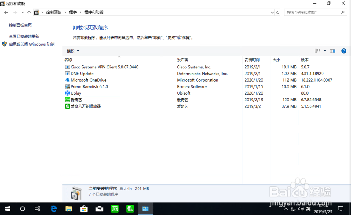Click the network icon in the system tray
The image size is (351, 215).
click(x=293, y=209)
